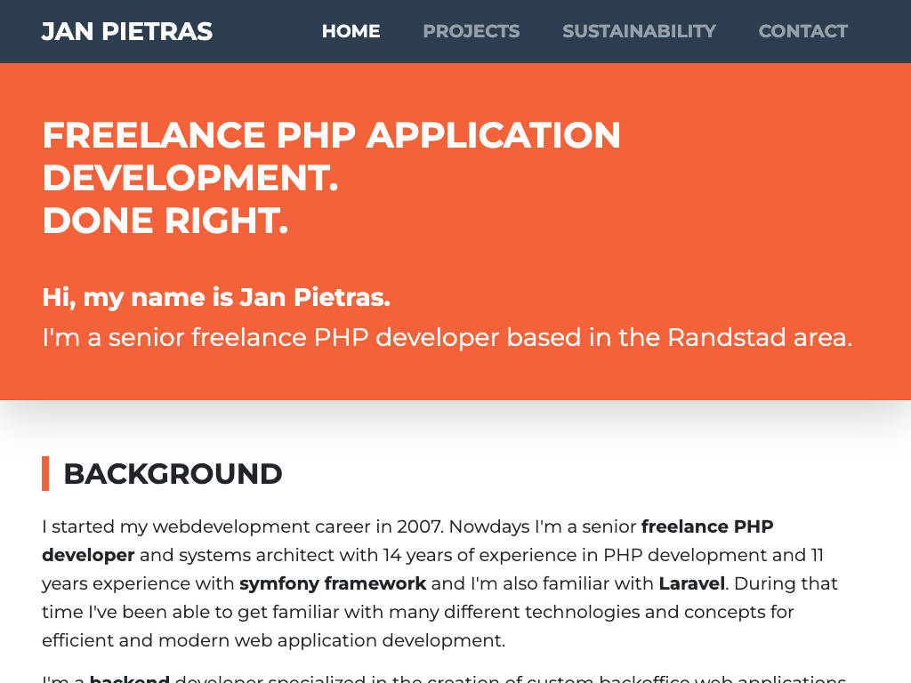Click the bold 'freelance PHP' text

(x=707, y=526)
